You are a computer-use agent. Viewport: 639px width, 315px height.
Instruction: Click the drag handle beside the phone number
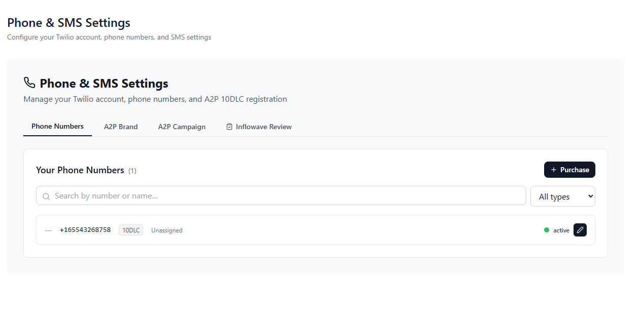pyautogui.click(x=48, y=230)
